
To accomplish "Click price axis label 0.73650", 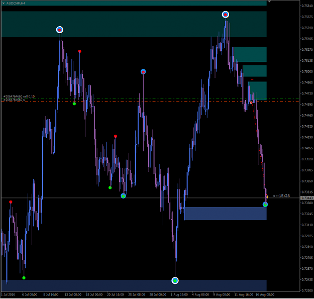I will 307,181.
